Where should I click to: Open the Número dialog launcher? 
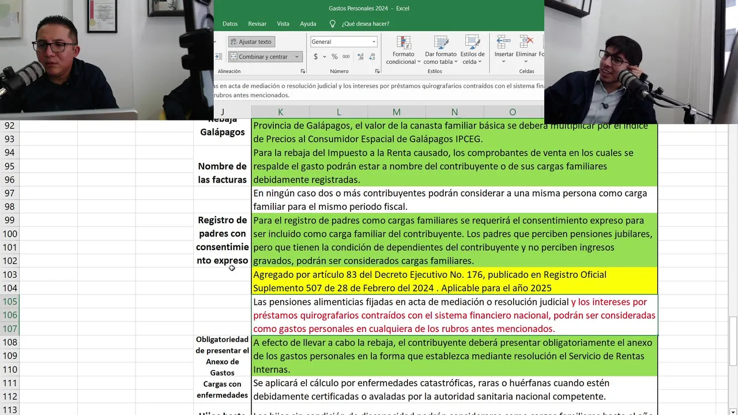377,71
